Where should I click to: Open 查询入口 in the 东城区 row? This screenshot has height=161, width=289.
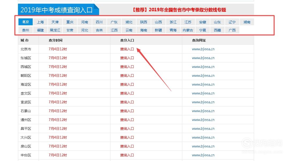[x=127, y=58]
